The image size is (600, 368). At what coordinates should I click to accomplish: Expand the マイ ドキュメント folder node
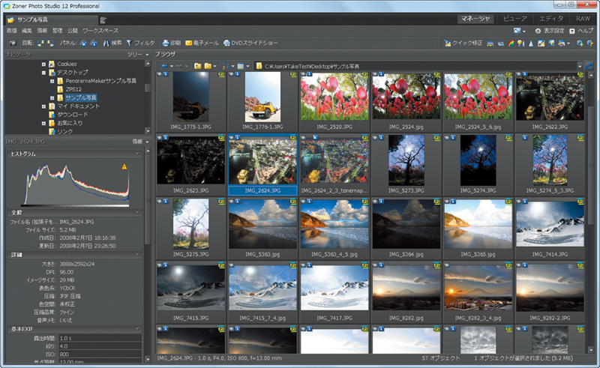point(43,106)
